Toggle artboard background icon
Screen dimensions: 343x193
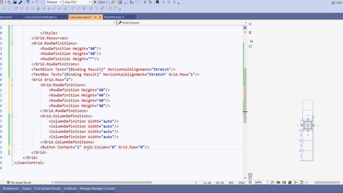(290, 182)
